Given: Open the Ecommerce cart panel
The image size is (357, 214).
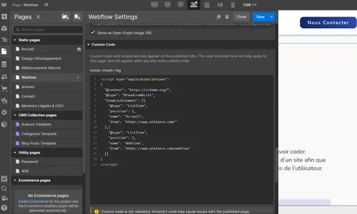Looking at the screenshot, I should [4, 88].
